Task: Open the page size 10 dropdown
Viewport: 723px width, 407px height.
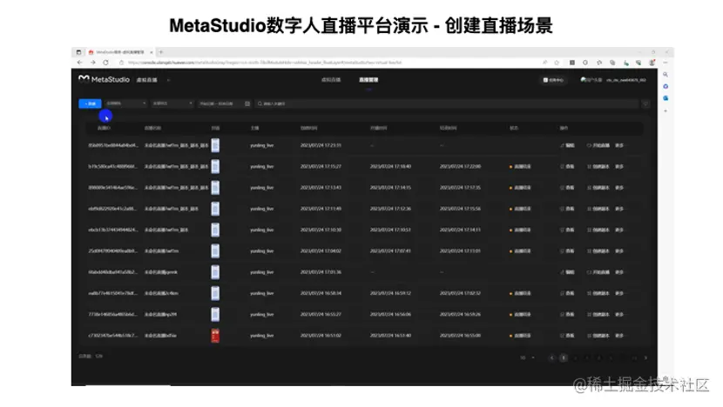Action: 528,357
